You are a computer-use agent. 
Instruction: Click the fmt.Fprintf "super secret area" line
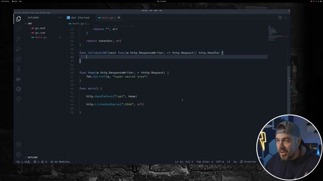117,76
